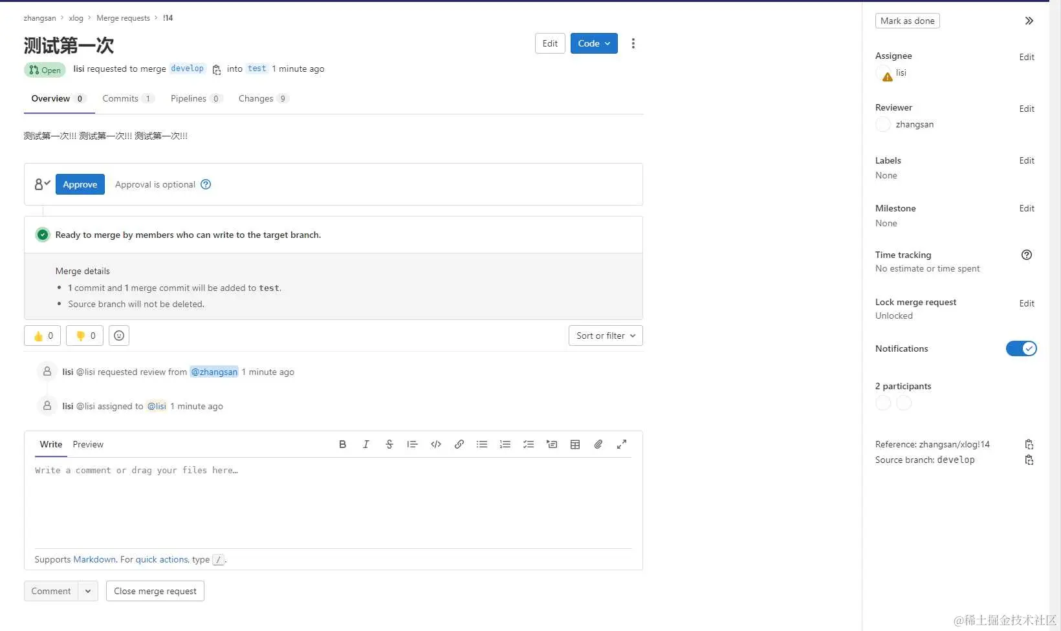Go to zhangsan breadcrumb
Image resolution: width=1061 pixels, height=631 pixels.
[39, 18]
